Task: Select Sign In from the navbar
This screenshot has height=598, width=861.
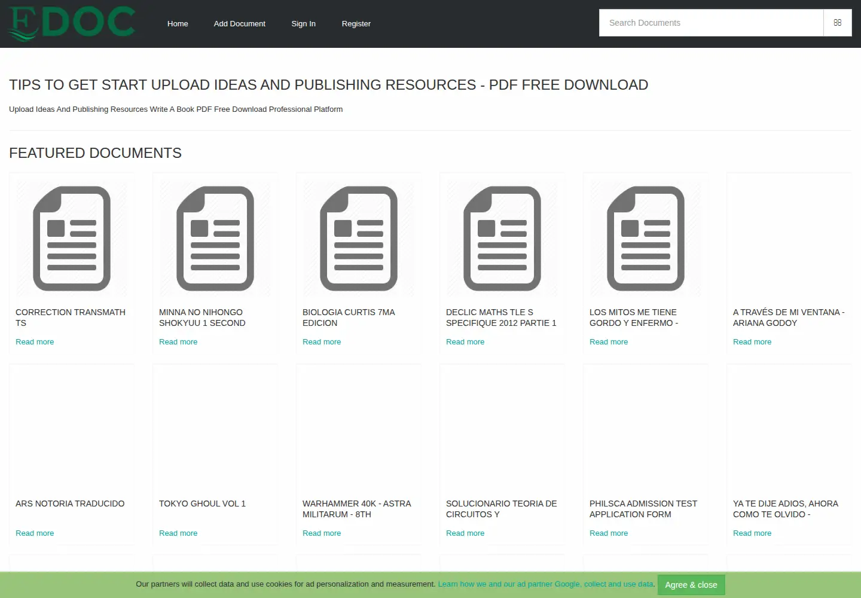Action: point(304,24)
